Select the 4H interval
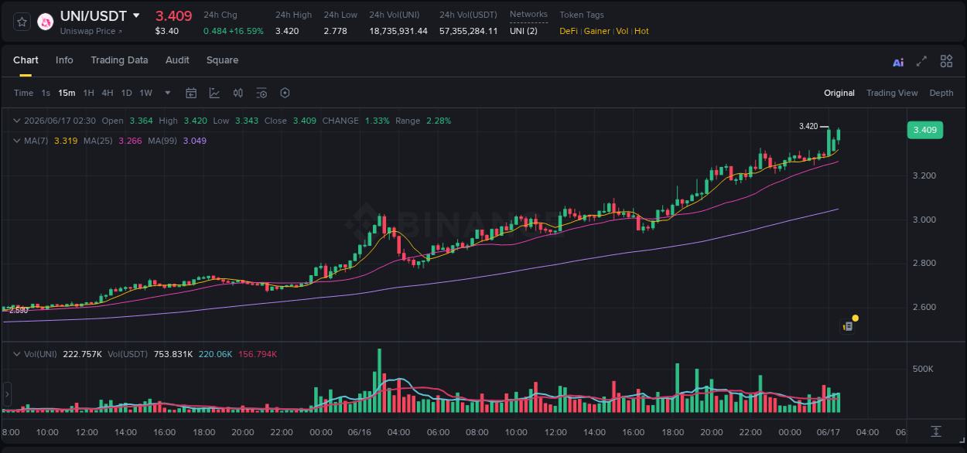This screenshot has width=967, height=453. point(108,93)
